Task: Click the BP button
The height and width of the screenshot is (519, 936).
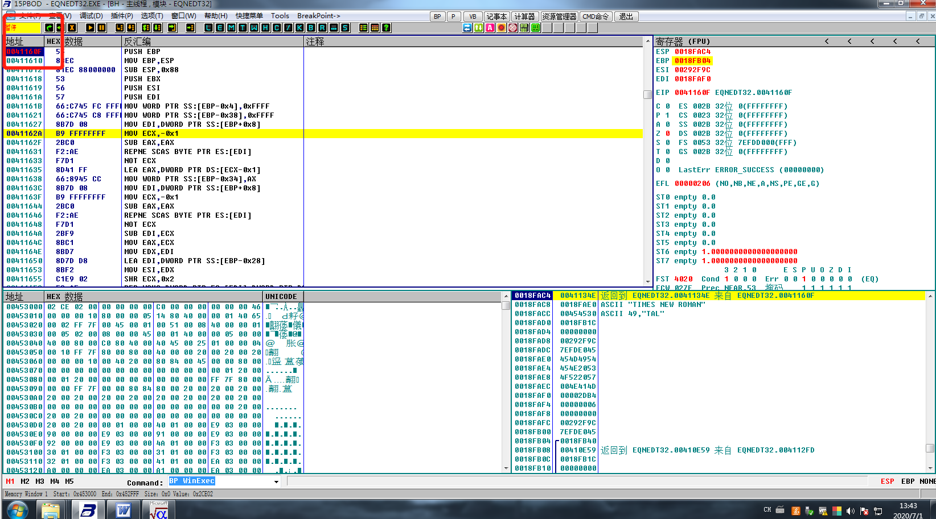Action: coord(437,16)
